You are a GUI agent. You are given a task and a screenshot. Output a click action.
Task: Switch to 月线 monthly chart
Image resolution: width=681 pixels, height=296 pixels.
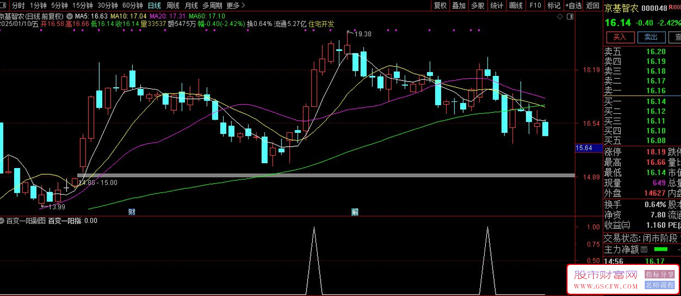[191, 6]
